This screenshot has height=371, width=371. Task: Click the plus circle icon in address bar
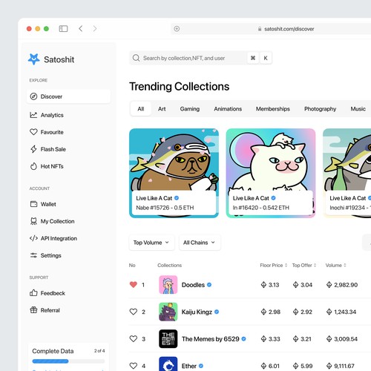(177, 29)
